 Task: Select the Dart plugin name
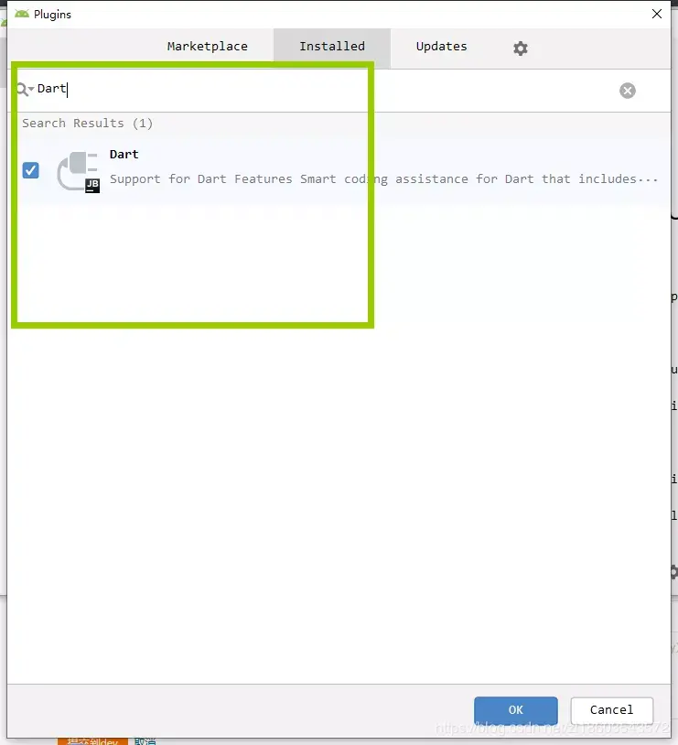point(124,155)
